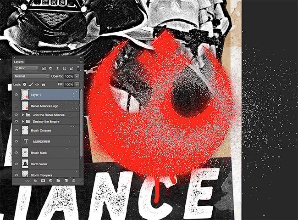Hide the Destroy the Empire group

click(17, 121)
